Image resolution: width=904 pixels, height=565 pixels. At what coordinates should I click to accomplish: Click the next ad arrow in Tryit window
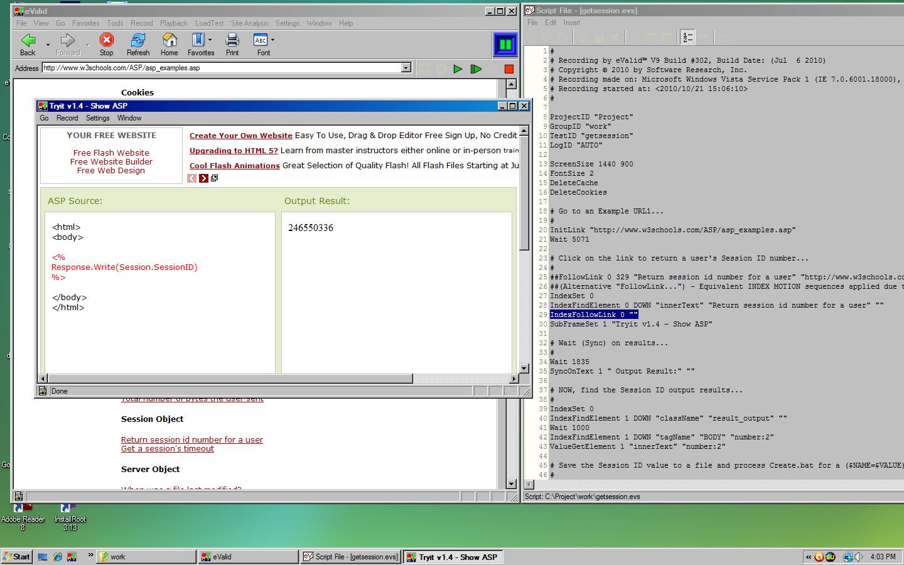point(203,178)
